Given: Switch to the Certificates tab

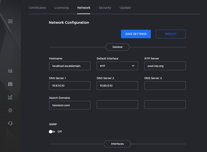Looking at the screenshot, I should [x=37, y=8].
